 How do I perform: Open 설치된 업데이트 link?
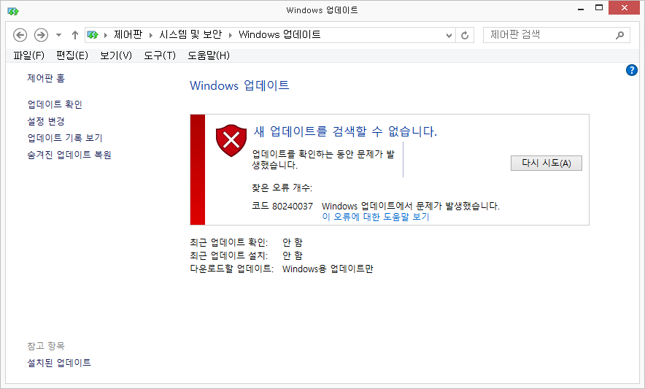(x=59, y=363)
